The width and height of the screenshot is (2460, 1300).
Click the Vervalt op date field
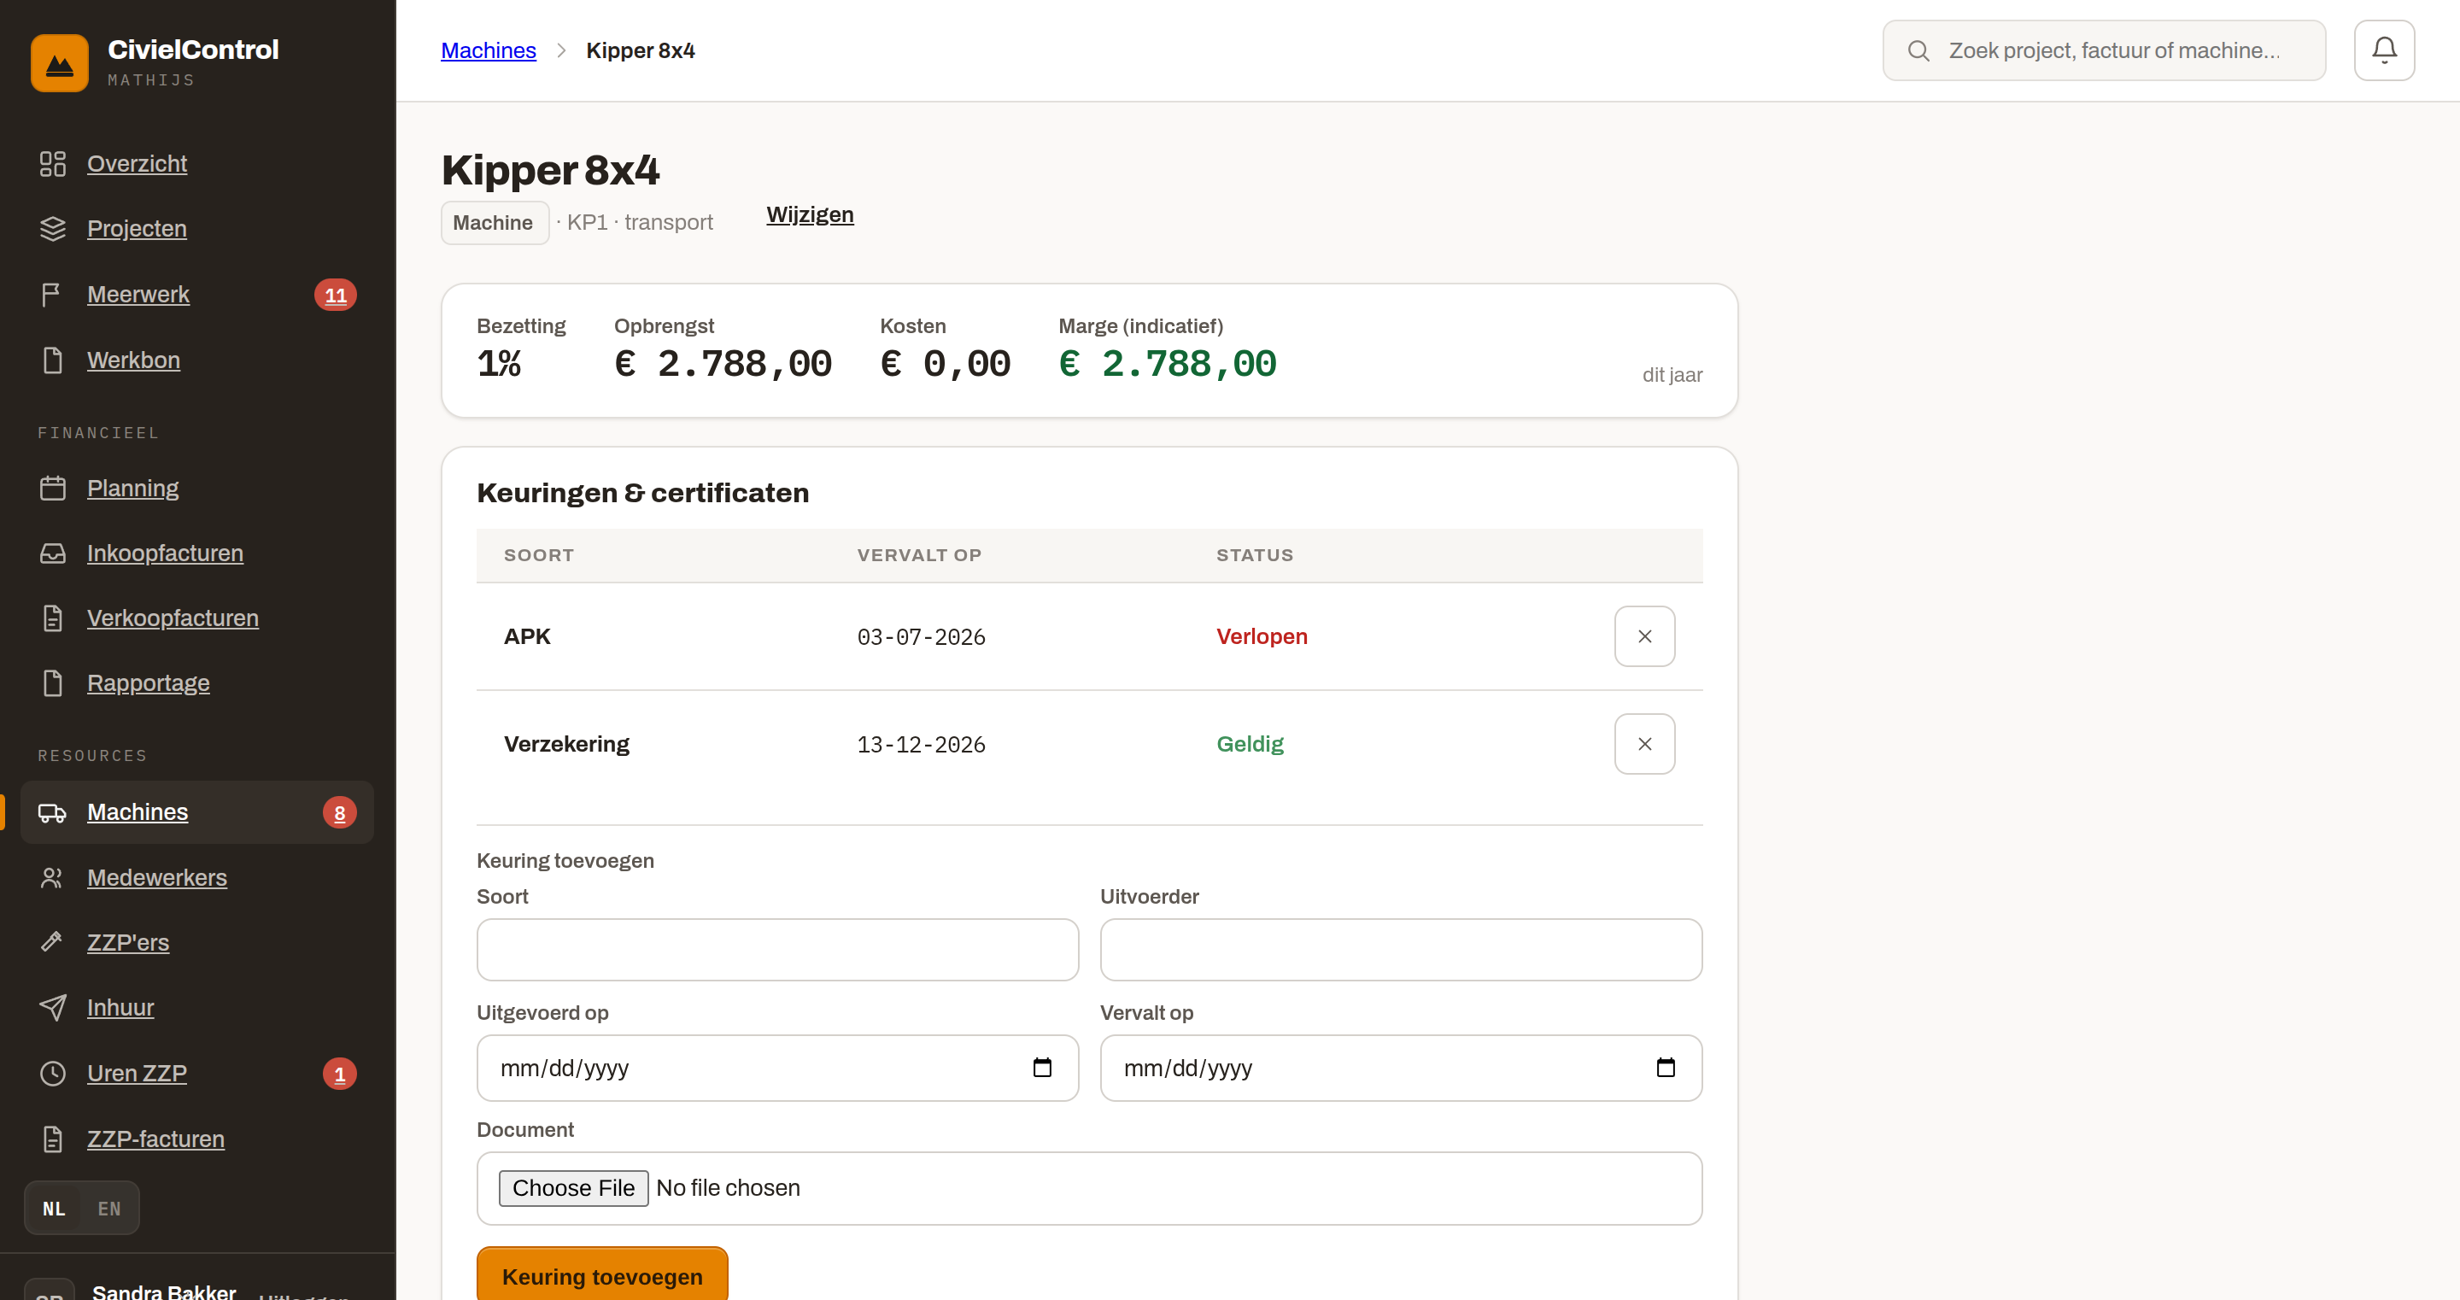(1401, 1068)
